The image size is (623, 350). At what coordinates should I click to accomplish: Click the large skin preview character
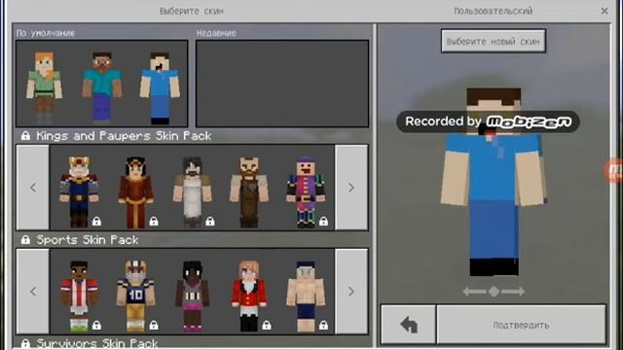[494, 182]
